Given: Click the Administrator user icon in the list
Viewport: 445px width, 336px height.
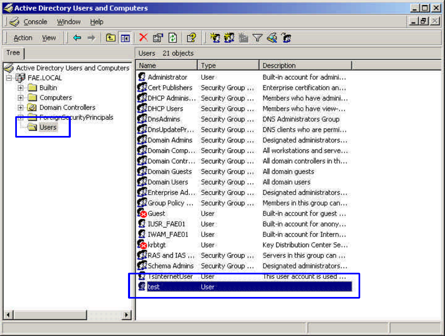Looking at the screenshot, I should pos(142,77).
